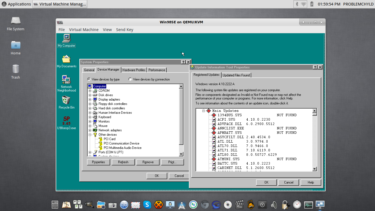Expand the CDROM tree node
The width and height of the screenshot is (375, 211).
tap(90, 91)
